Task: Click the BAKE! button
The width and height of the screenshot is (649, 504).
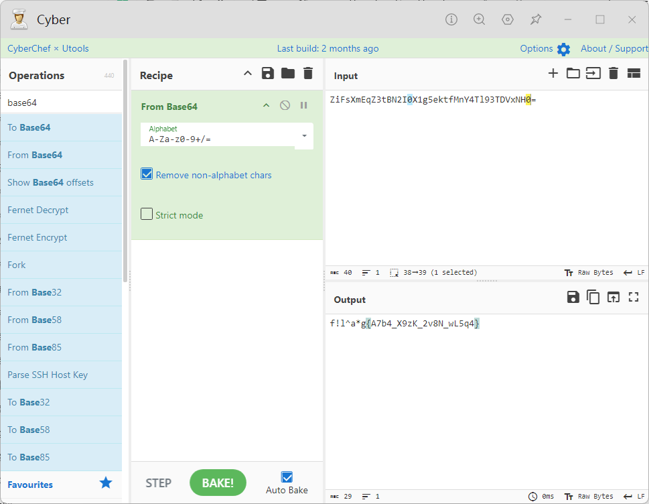Action: tap(218, 483)
